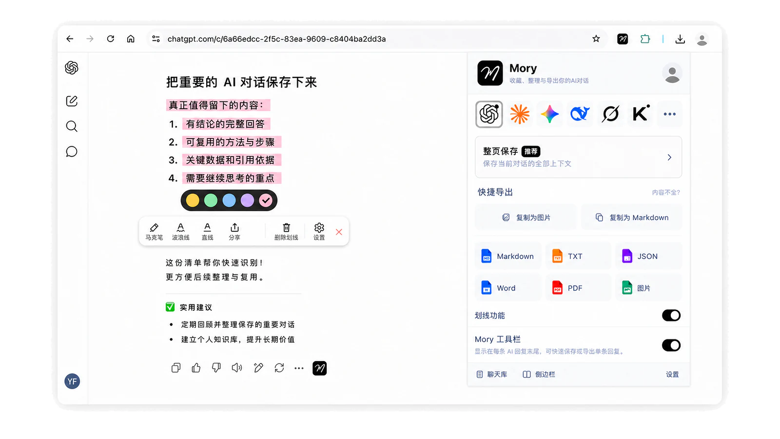
Task: Choose the 马克笔 marker tool
Action: click(x=154, y=232)
